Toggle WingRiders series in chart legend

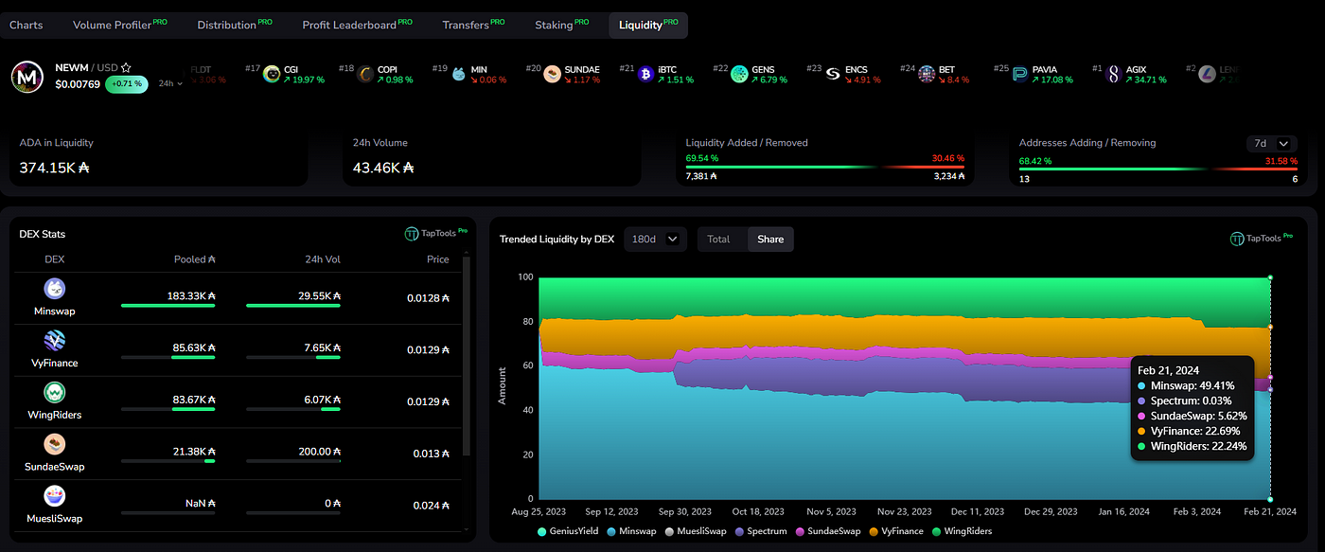pyautogui.click(x=962, y=531)
